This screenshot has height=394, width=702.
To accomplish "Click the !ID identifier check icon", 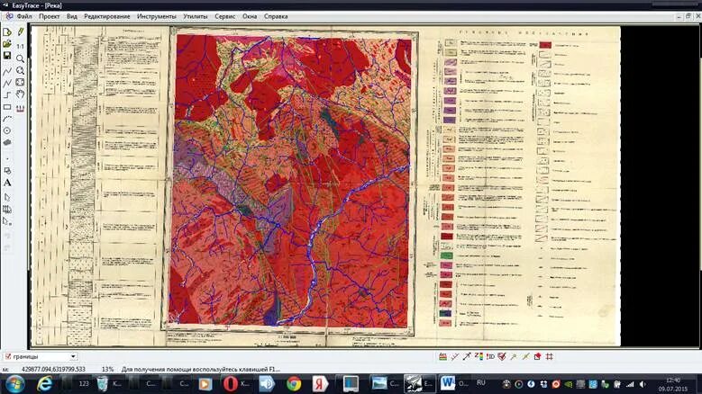I will pyautogui.click(x=490, y=356).
